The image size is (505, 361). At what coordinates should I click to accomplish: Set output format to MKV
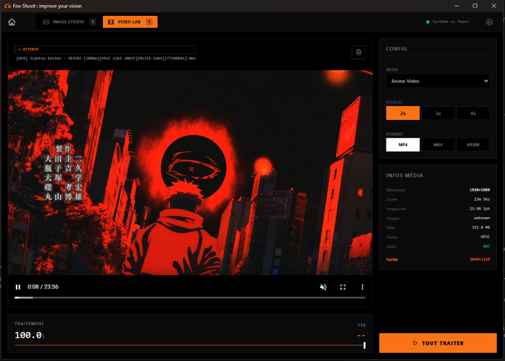tap(438, 145)
